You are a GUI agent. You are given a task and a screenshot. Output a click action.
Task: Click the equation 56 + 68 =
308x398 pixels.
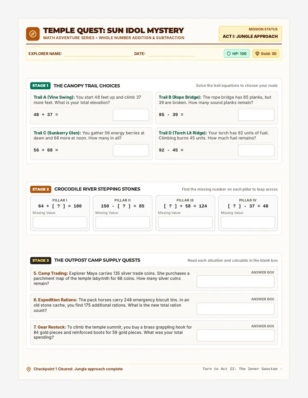(46, 150)
